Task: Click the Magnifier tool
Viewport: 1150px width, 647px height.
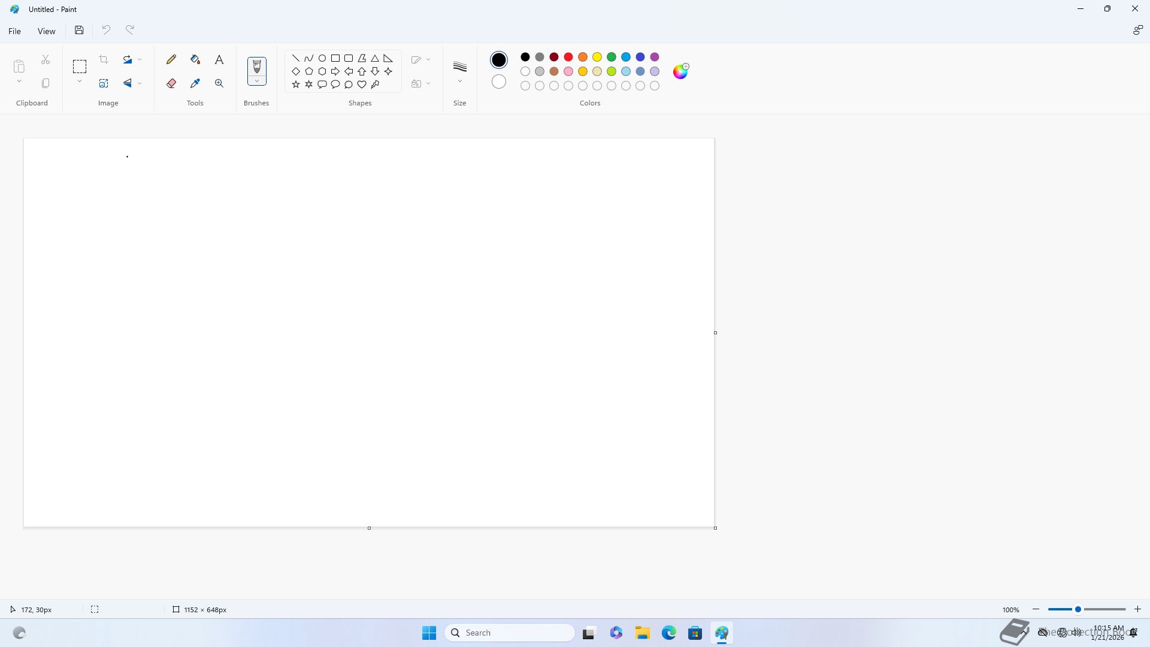Action: point(219,83)
